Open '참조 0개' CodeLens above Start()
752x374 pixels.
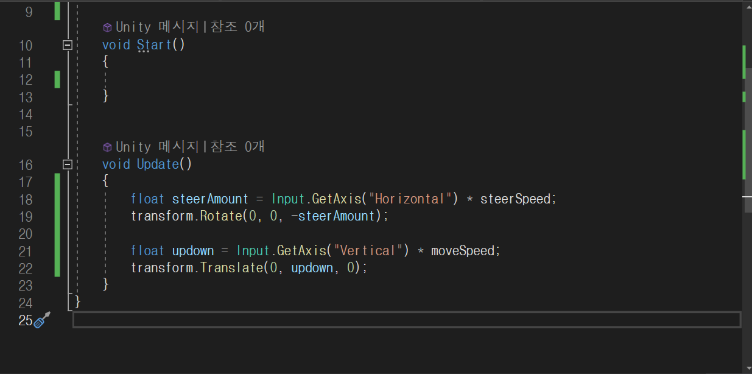[237, 27]
